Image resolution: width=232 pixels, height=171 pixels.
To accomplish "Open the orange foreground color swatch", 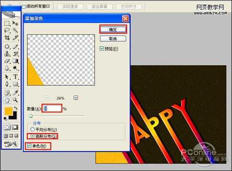I will tap(8, 110).
